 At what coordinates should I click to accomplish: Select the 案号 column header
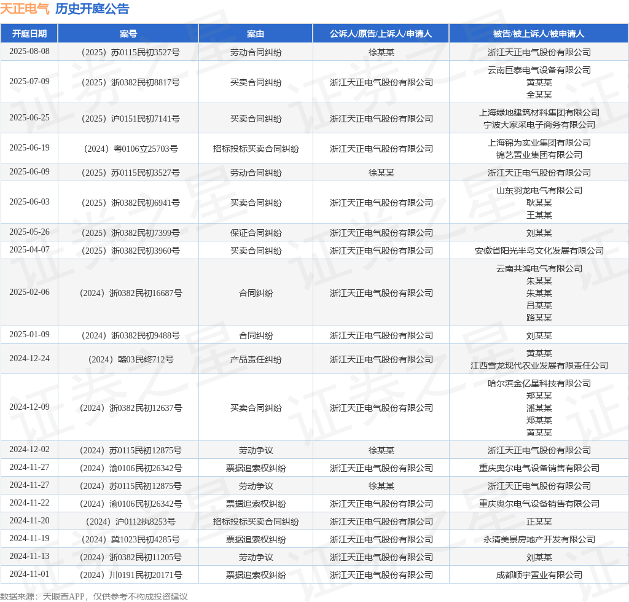[128, 34]
